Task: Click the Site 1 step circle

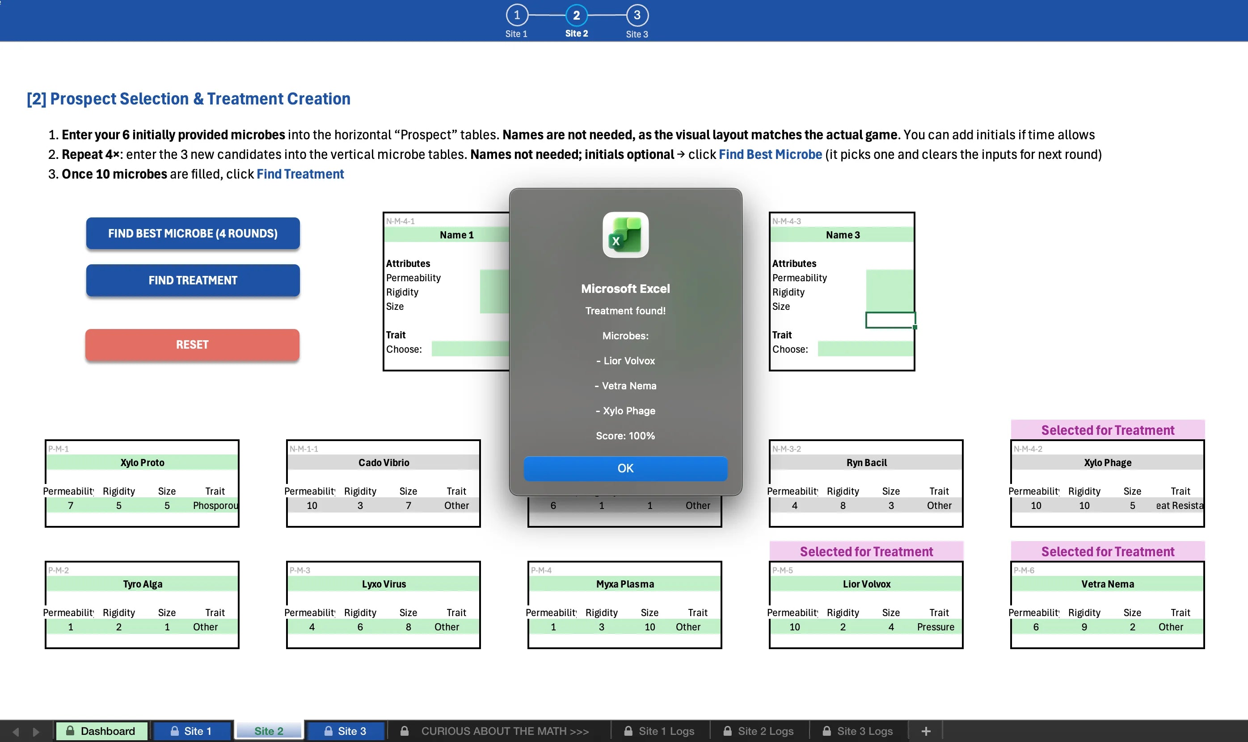Action: (x=516, y=15)
